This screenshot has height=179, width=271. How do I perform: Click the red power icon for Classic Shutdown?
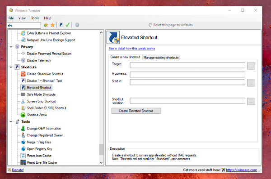coord(23,74)
